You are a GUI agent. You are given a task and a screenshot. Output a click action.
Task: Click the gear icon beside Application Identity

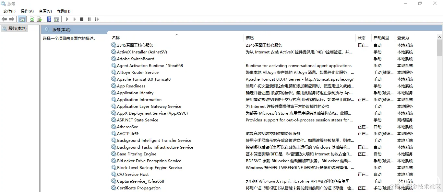point(114,93)
